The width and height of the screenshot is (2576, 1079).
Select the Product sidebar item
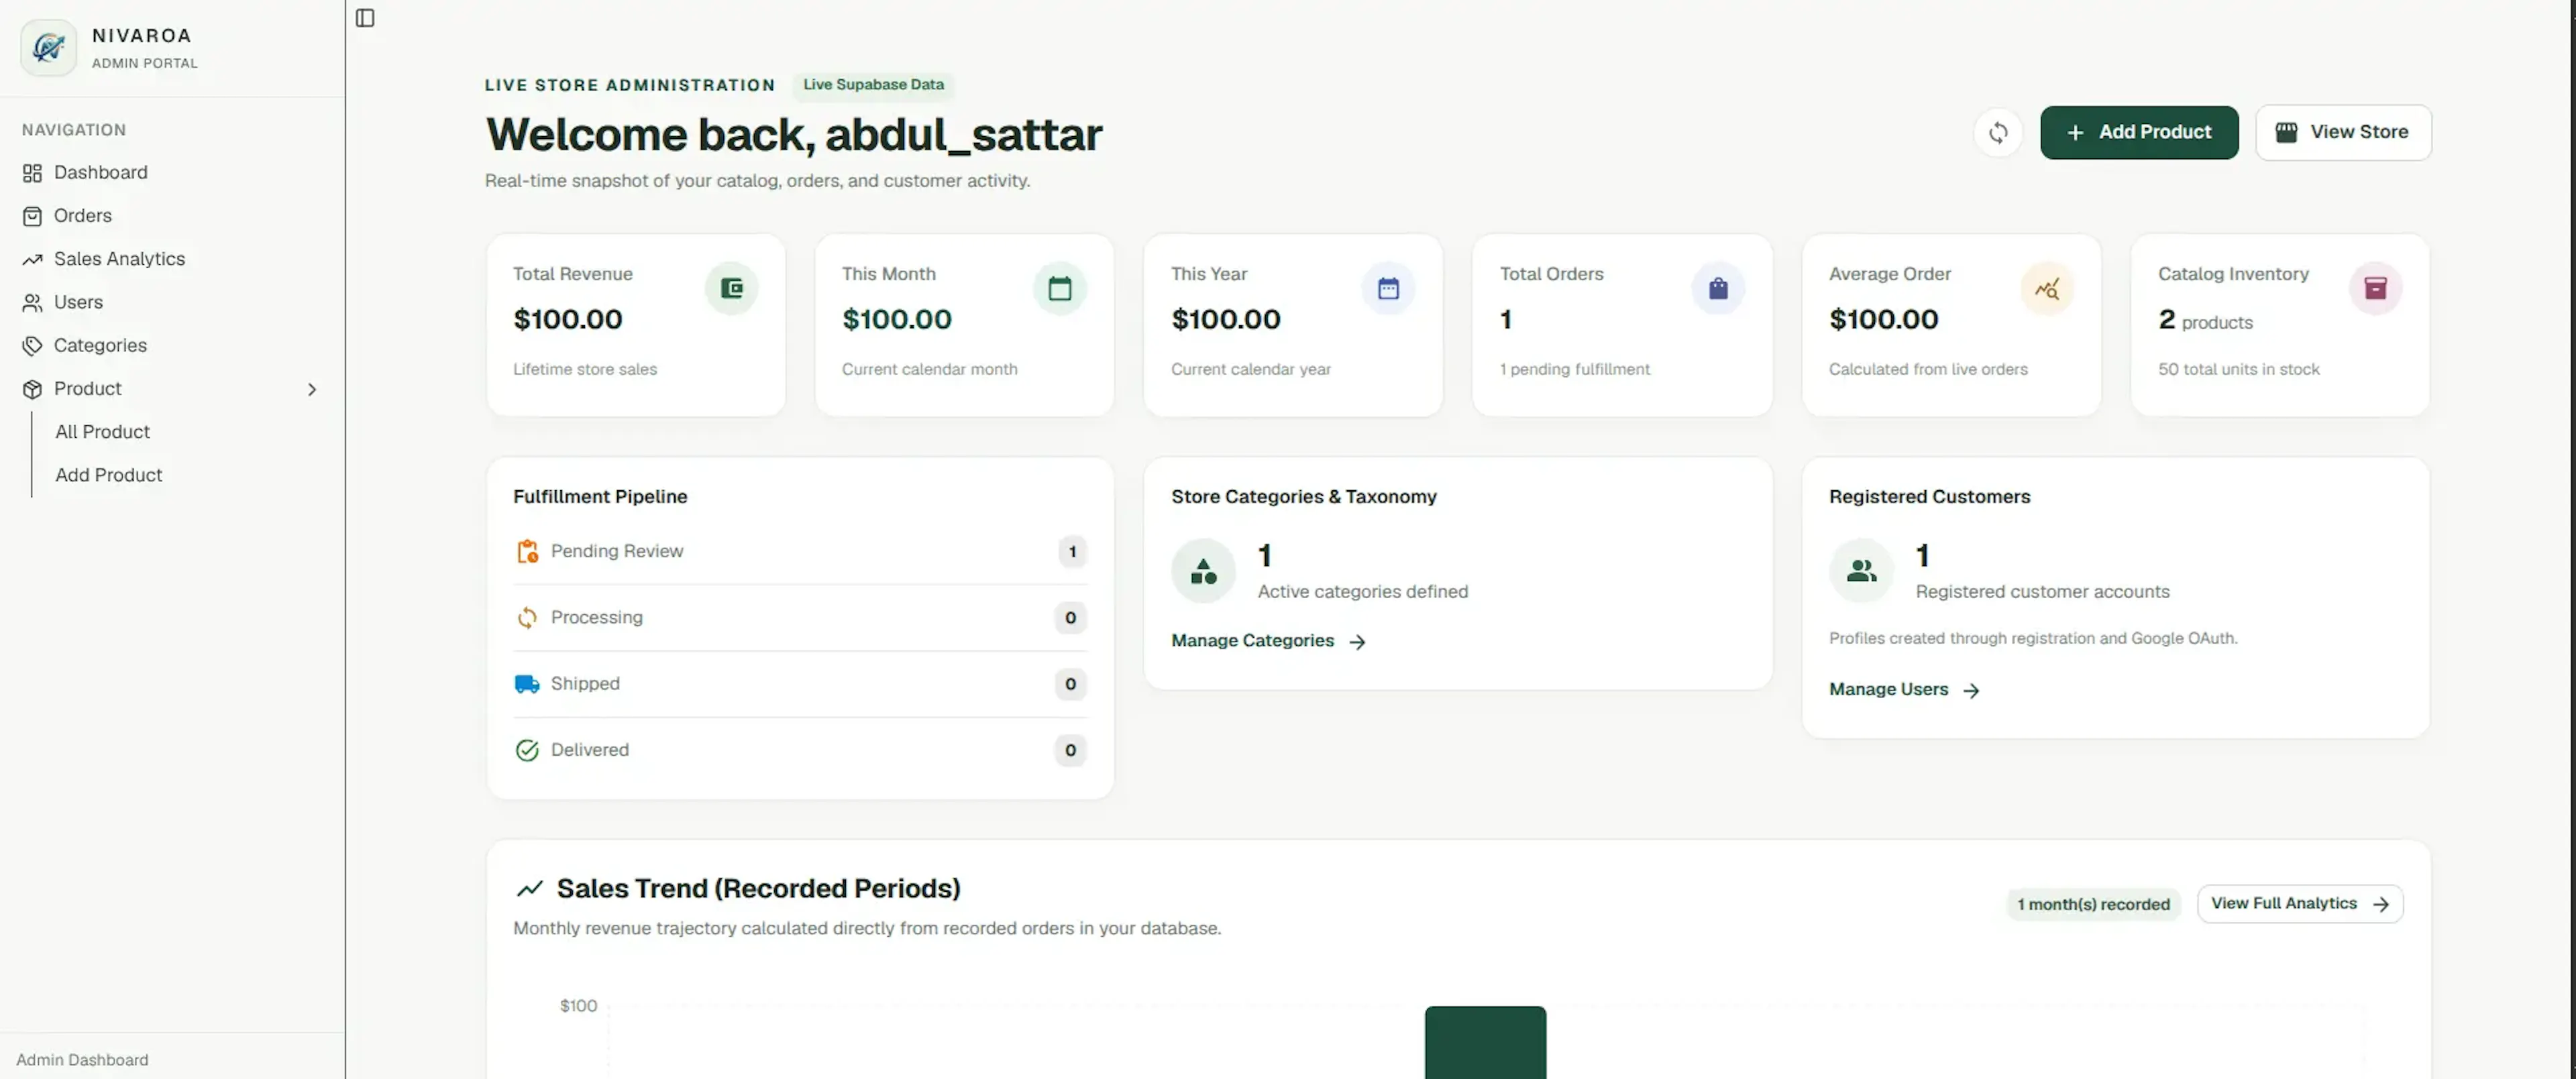pyautogui.click(x=172, y=388)
